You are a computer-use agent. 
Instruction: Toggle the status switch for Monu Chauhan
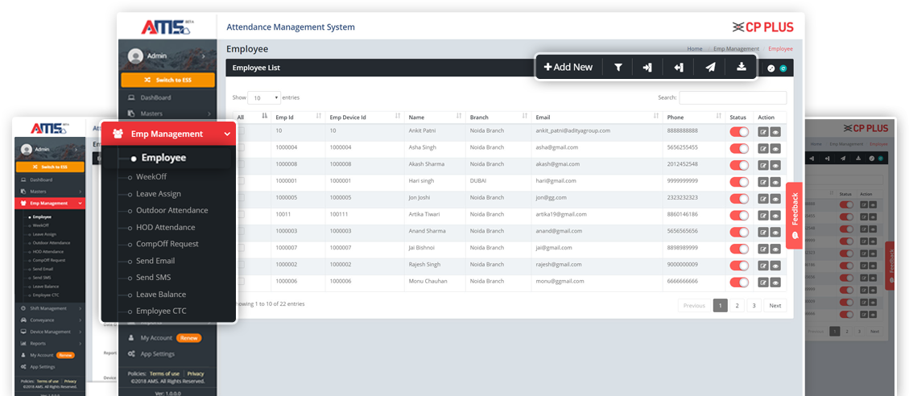coord(740,283)
